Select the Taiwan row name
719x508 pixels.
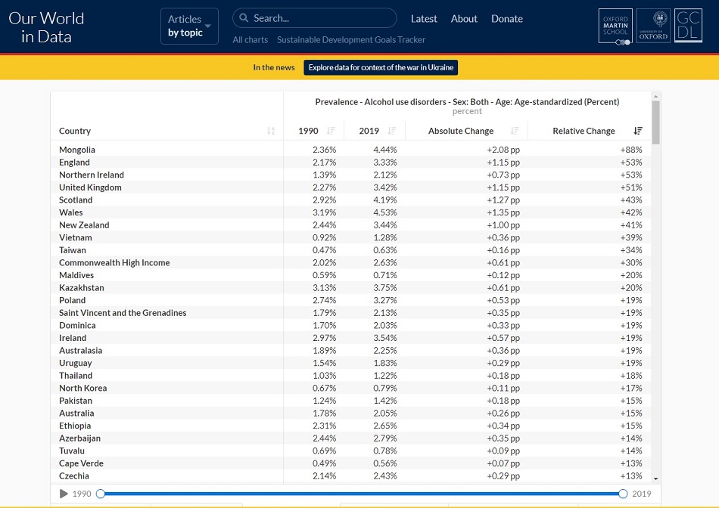[x=73, y=250]
